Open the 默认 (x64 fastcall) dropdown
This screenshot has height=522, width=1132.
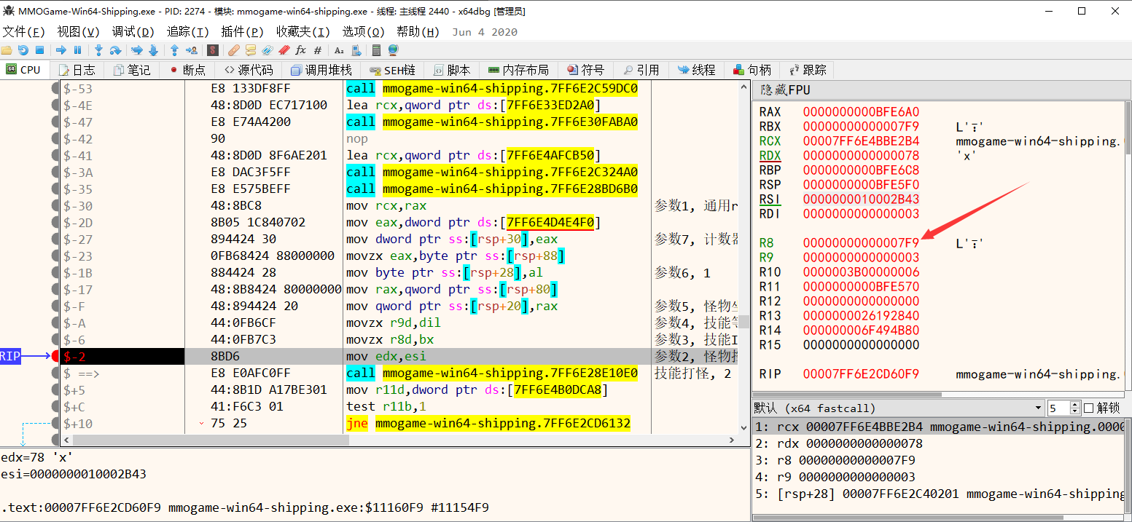click(x=898, y=408)
